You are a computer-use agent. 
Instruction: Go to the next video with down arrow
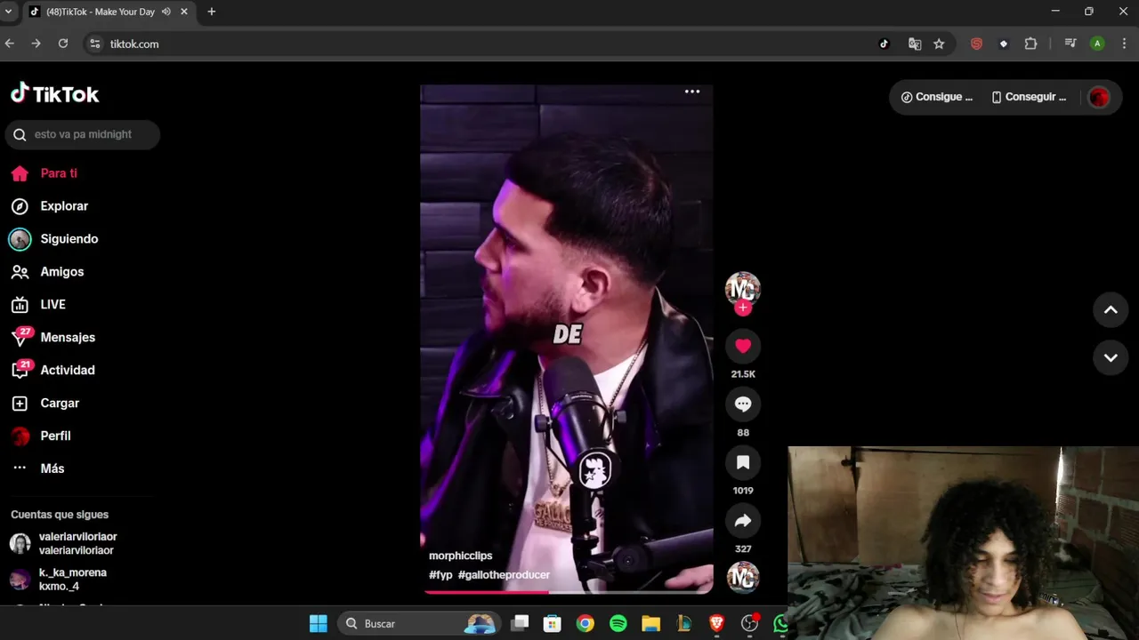point(1111,358)
